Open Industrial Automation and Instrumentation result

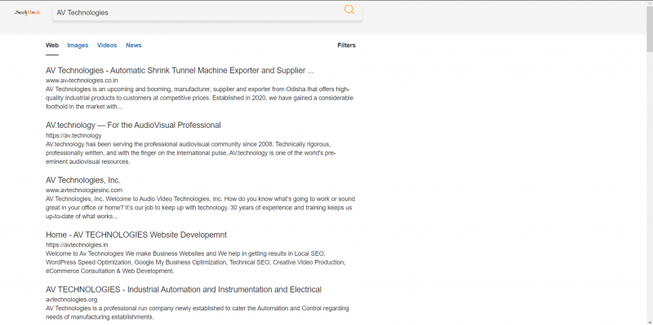tap(184, 289)
